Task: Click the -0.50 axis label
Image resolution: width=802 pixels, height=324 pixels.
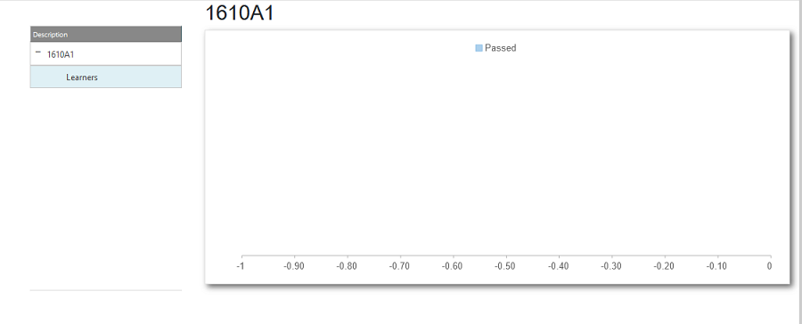Action: point(506,266)
